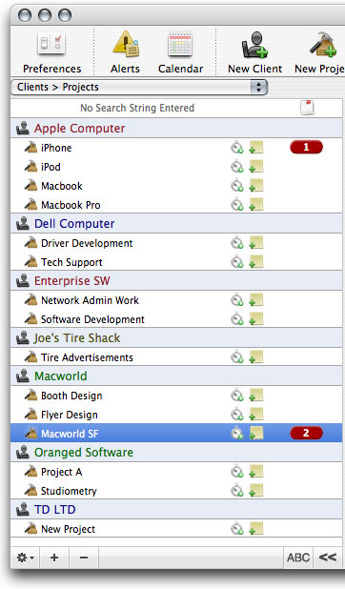The height and width of the screenshot is (589, 345).
Task: Open the gear action menu
Action: click(x=25, y=558)
